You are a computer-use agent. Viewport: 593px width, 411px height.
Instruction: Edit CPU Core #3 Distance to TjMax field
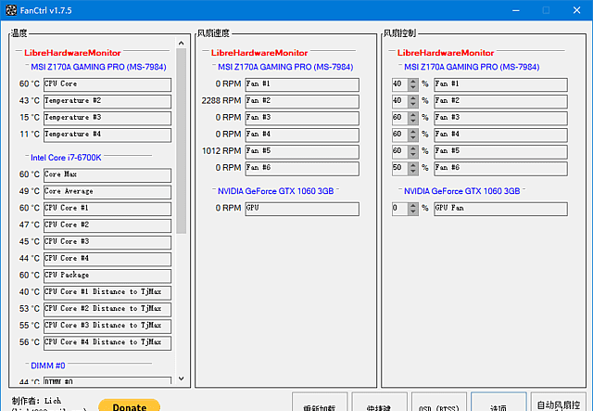(x=107, y=326)
